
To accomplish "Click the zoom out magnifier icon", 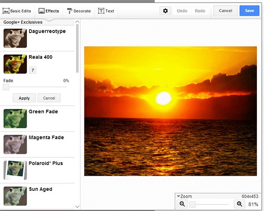I will click(x=182, y=204).
